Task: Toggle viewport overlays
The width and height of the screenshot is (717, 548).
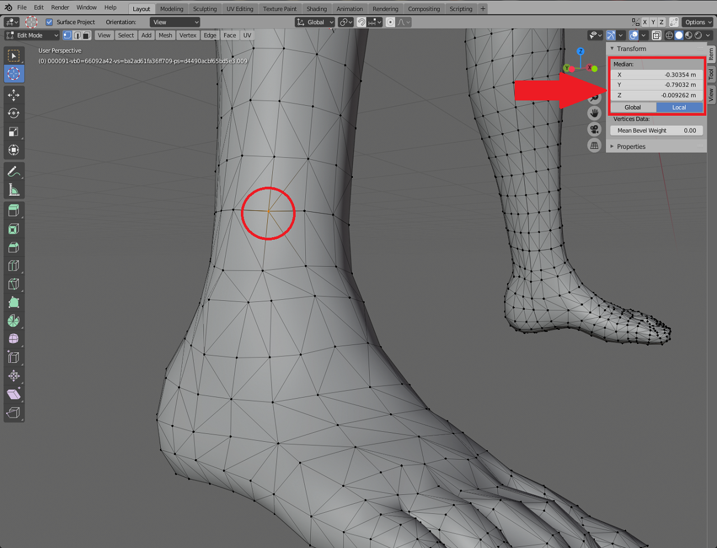Action: coord(634,35)
